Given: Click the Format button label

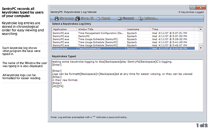Looking at the screenshot, I should (128, 18).
